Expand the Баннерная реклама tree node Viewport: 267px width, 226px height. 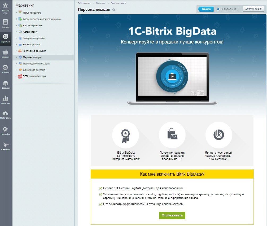[x=16, y=70]
